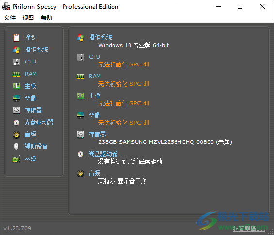Click the 摘要 clipboard icon in sidebar
The image size is (274, 235).
(x=16, y=37)
